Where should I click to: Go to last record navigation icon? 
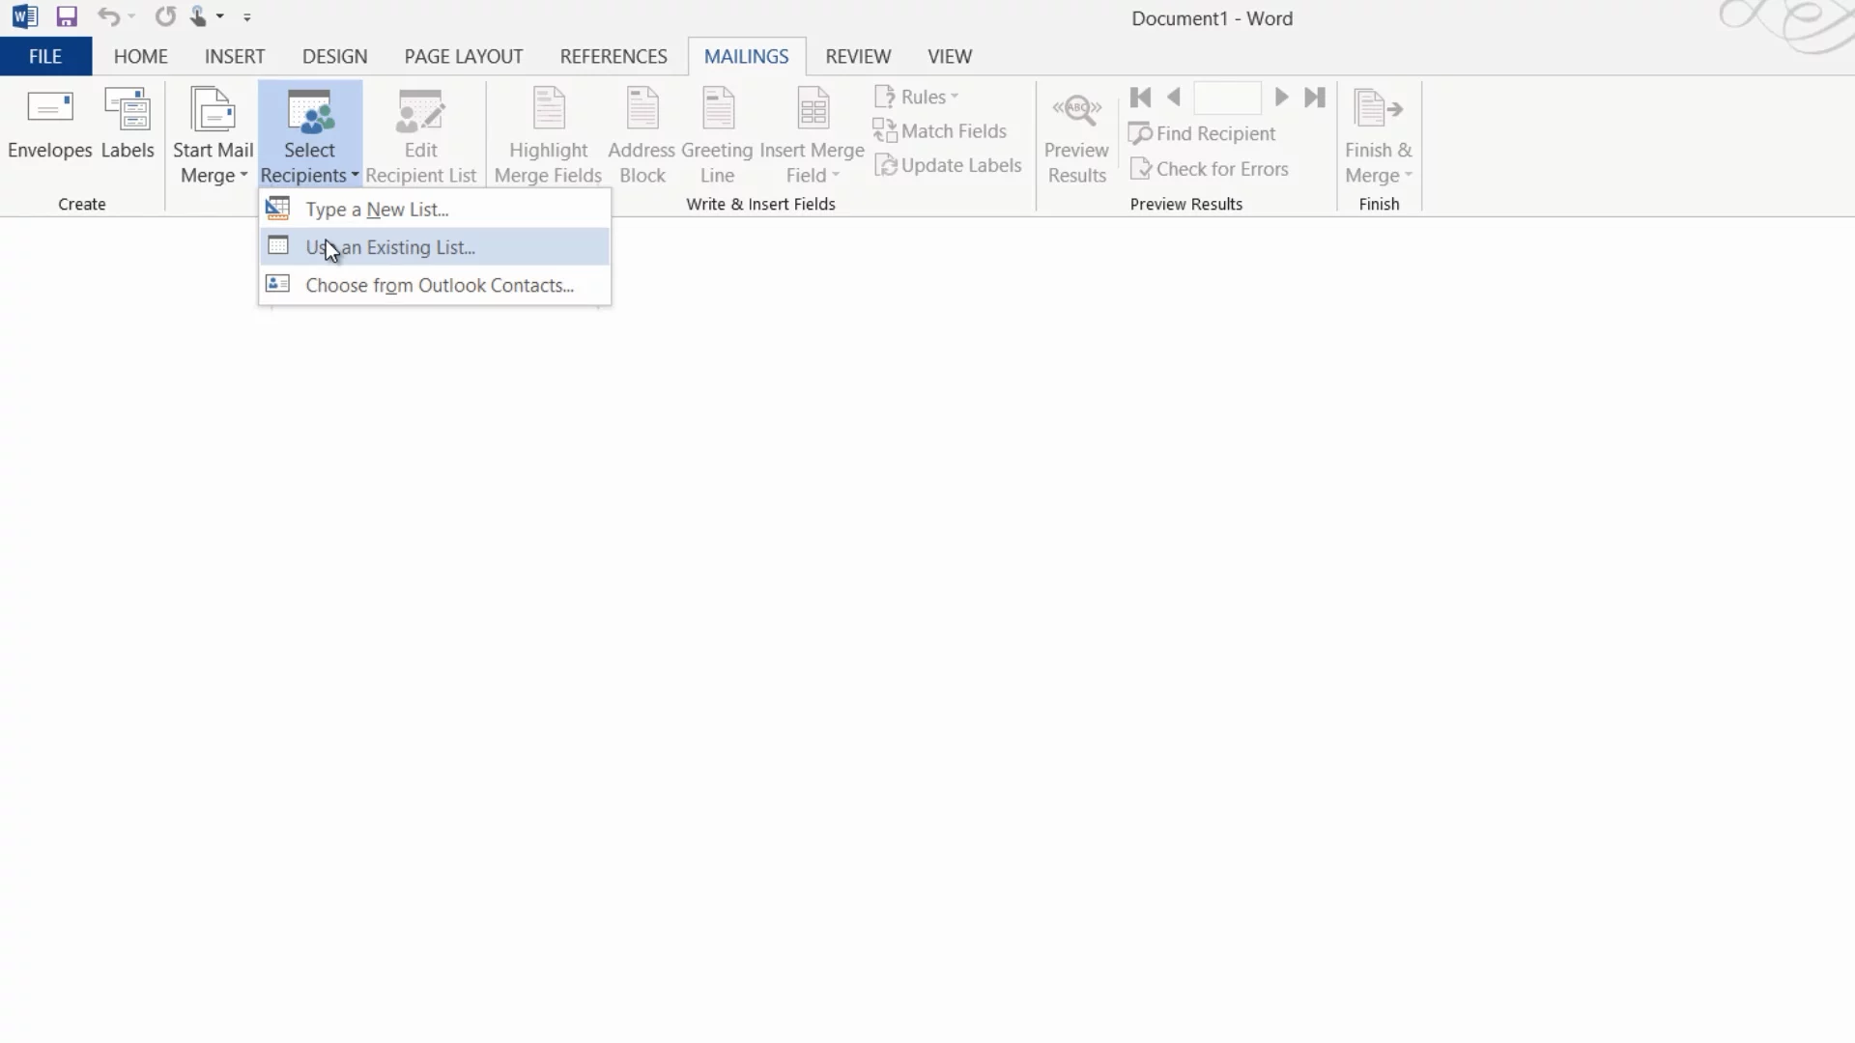pyautogui.click(x=1314, y=98)
